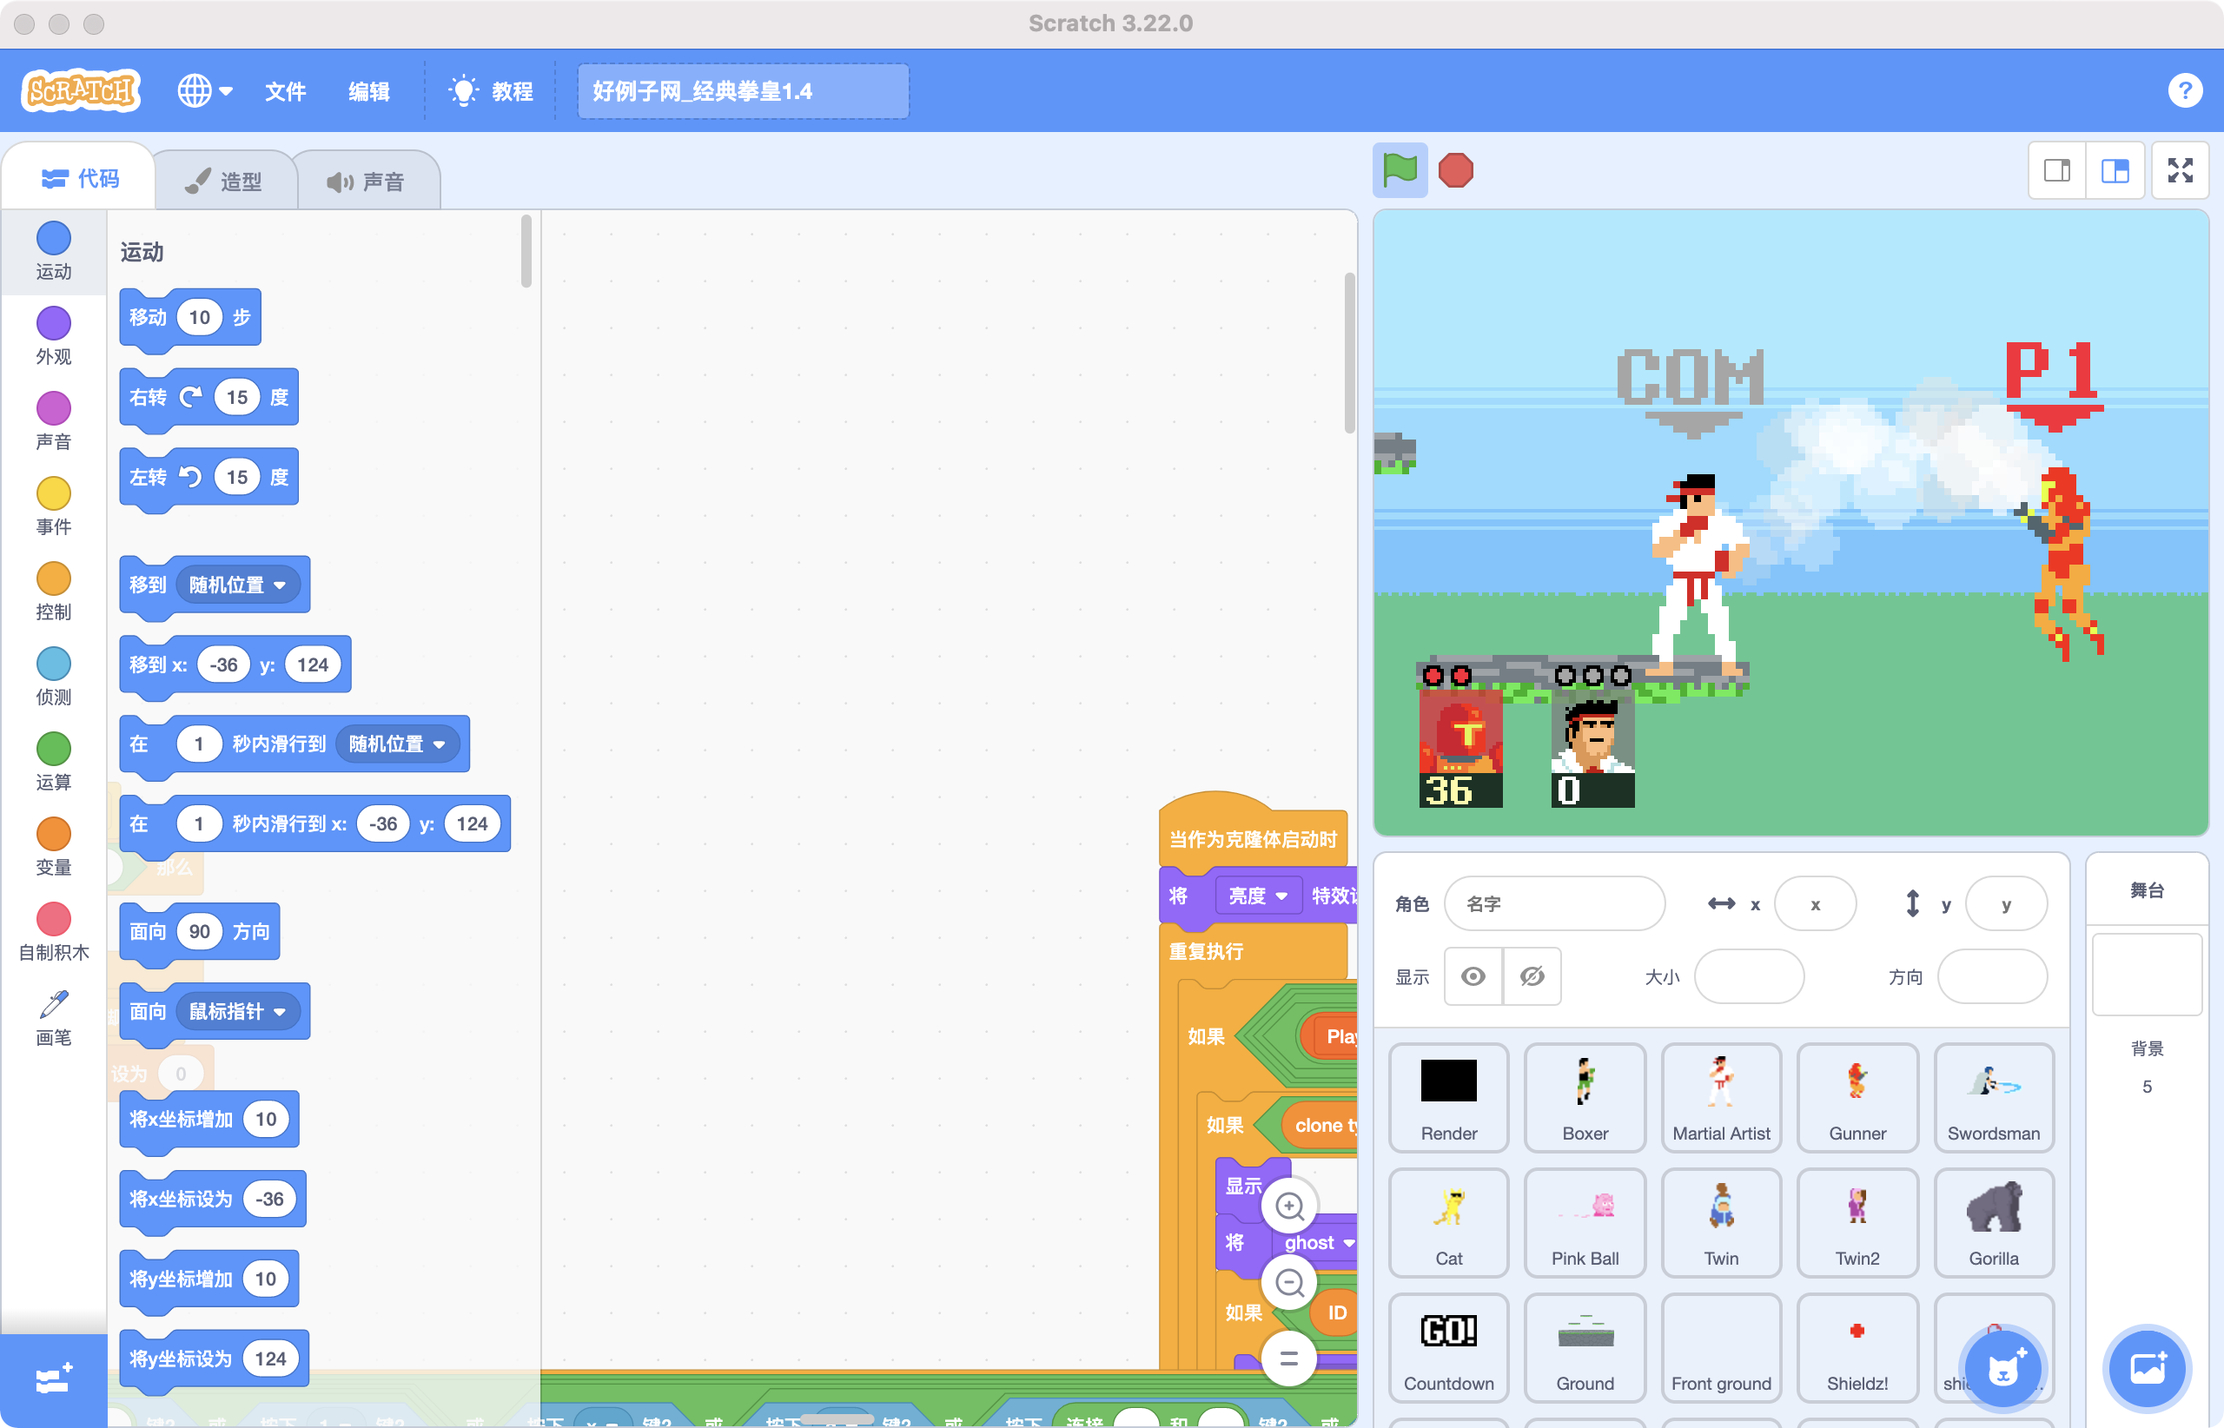Image resolution: width=2224 pixels, height=1428 pixels.
Task: Select the 控制 control category
Action: (x=54, y=592)
